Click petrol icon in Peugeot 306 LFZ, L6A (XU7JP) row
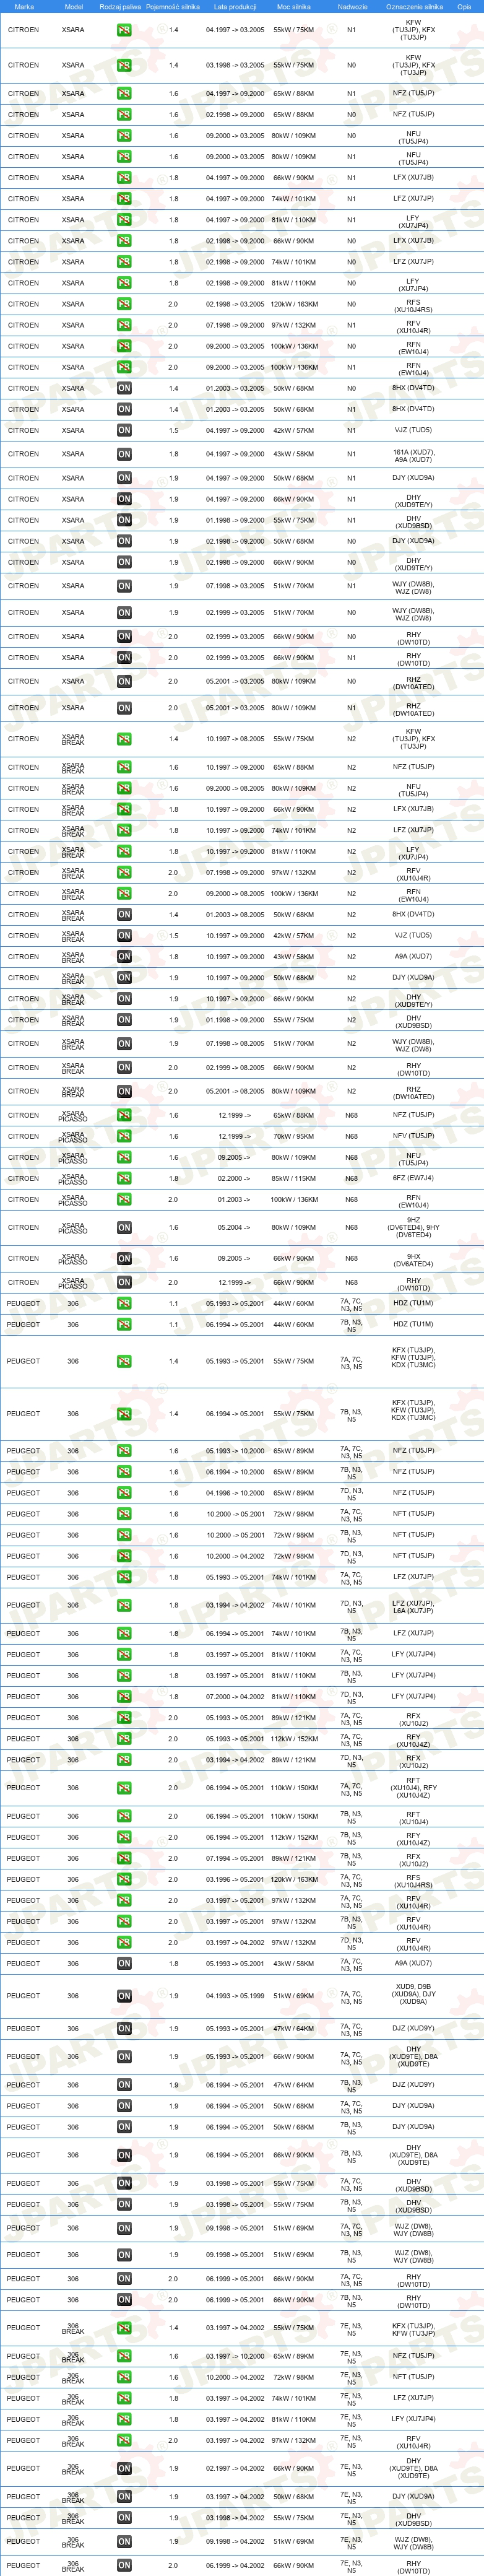484x2576 pixels. pos(124,1605)
